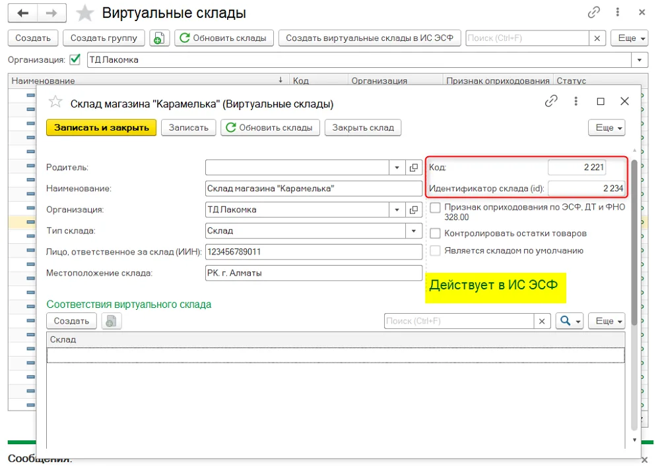The image size is (660, 466).
Task: Copy link icon in main window header
Action: pyautogui.click(x=593, y=13)
